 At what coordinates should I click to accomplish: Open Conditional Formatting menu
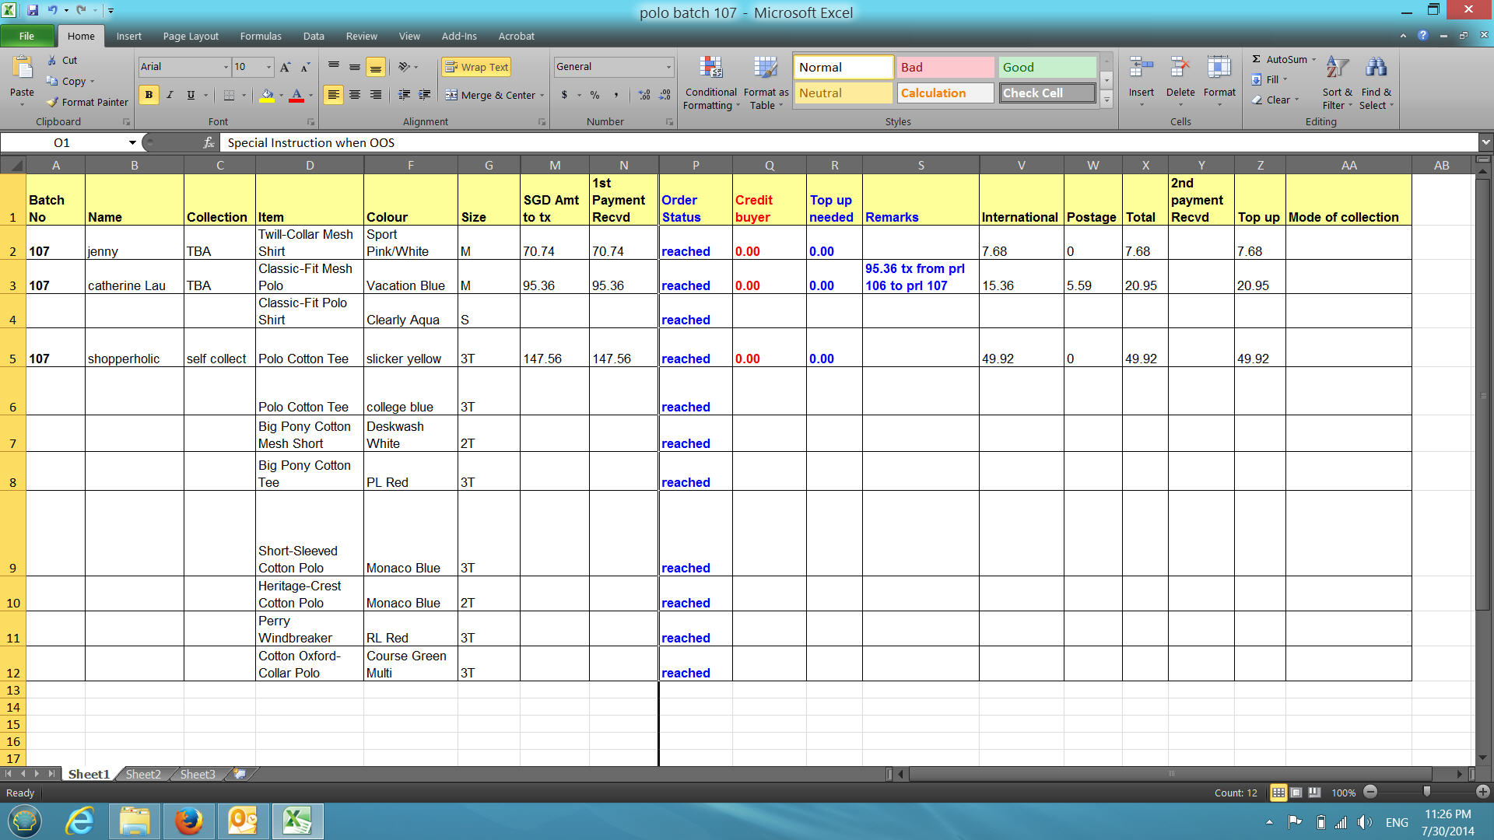710,83
